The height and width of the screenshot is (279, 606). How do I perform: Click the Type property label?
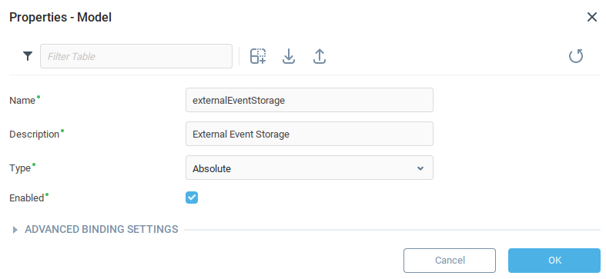(20, 168)
